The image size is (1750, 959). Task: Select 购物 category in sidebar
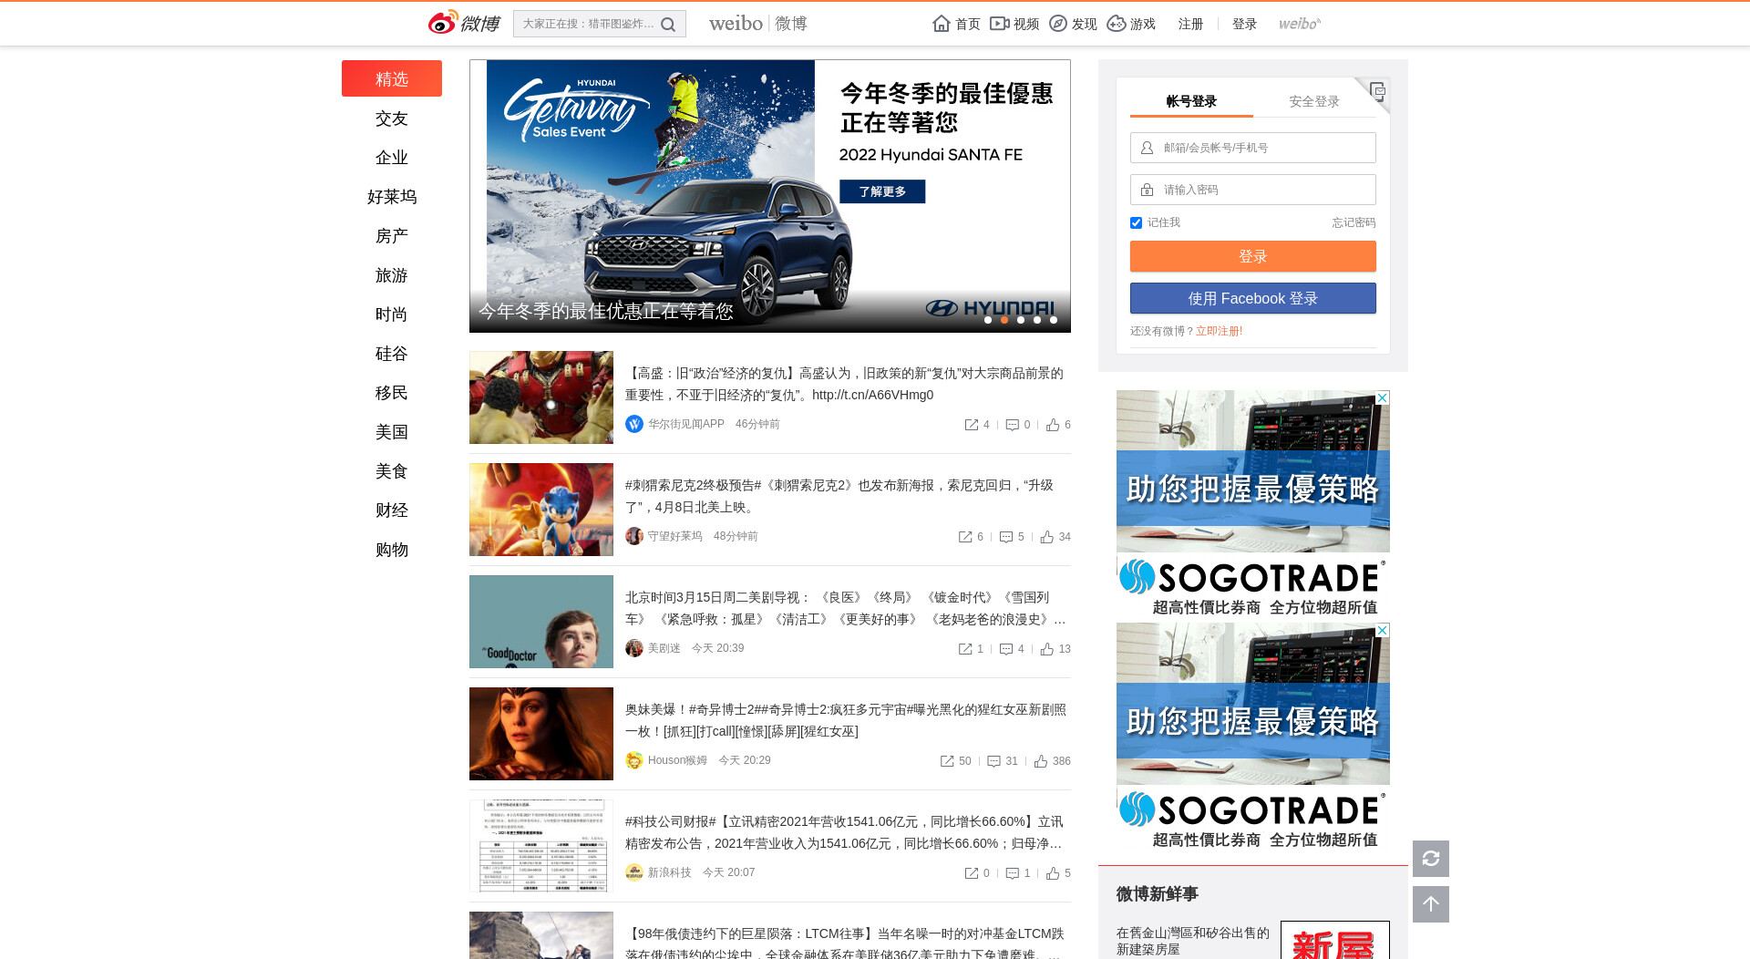pos(392,550)
